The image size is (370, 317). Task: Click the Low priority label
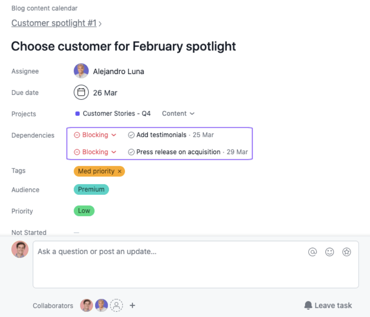click(84, 211)
